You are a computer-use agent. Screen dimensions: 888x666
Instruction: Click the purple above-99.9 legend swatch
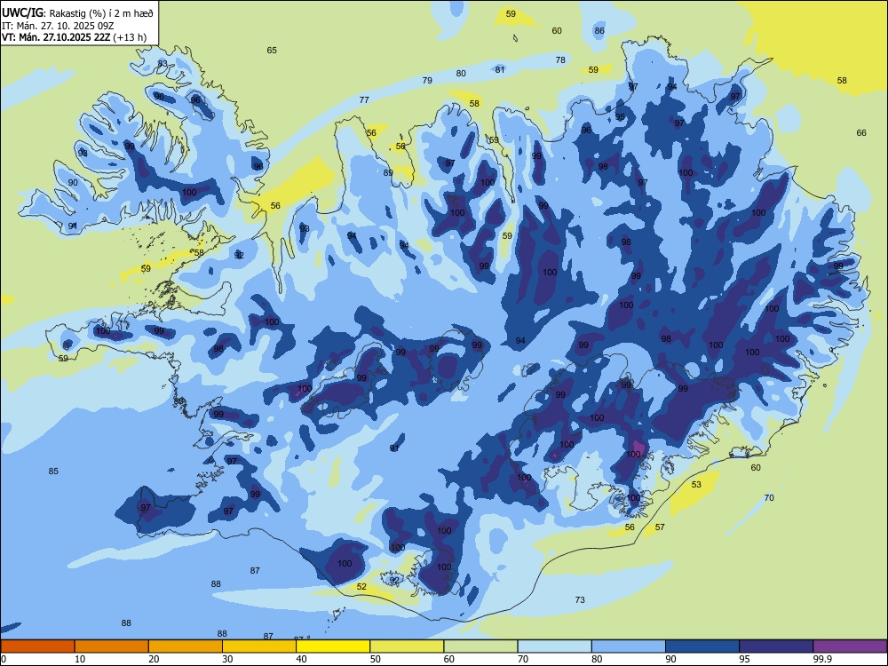point(850,646)
